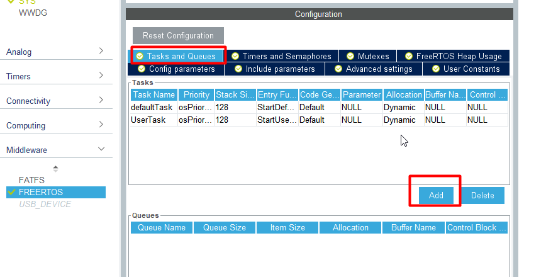The width and height of the screenshot is (546, 277).
Task: Click the Add task button
Action: [436, 195]
